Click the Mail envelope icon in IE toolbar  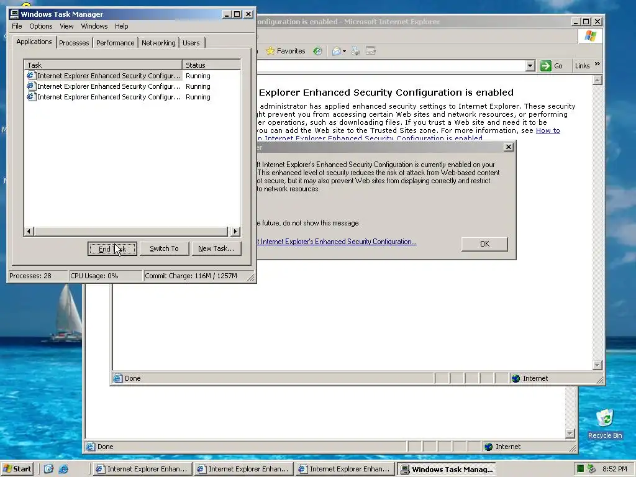tap(336, 51)
